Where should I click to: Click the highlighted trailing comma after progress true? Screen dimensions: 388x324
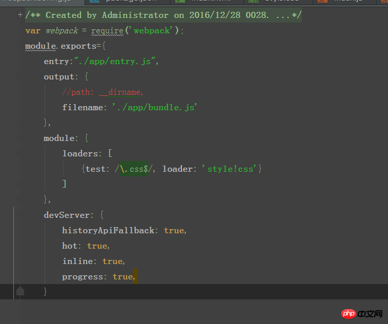pyautogui.click(x=135, y=276)
